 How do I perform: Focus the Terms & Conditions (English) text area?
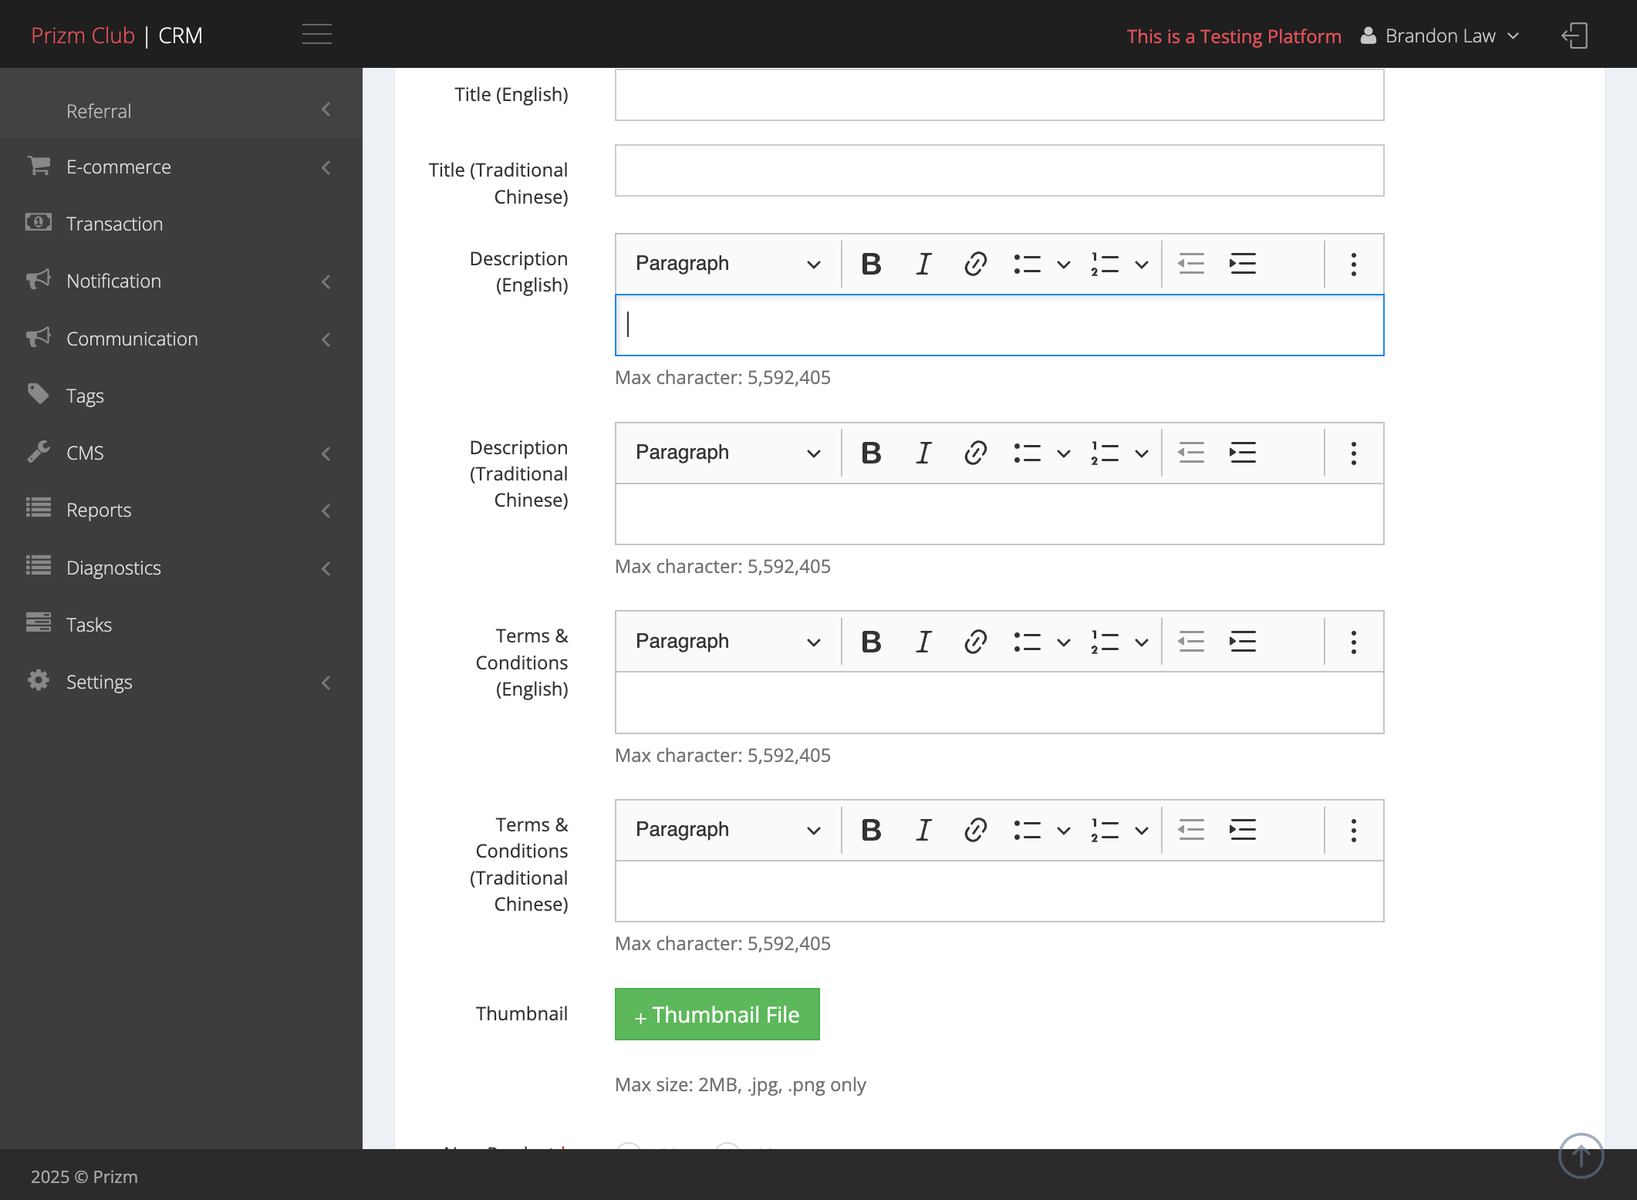(999, 703)
